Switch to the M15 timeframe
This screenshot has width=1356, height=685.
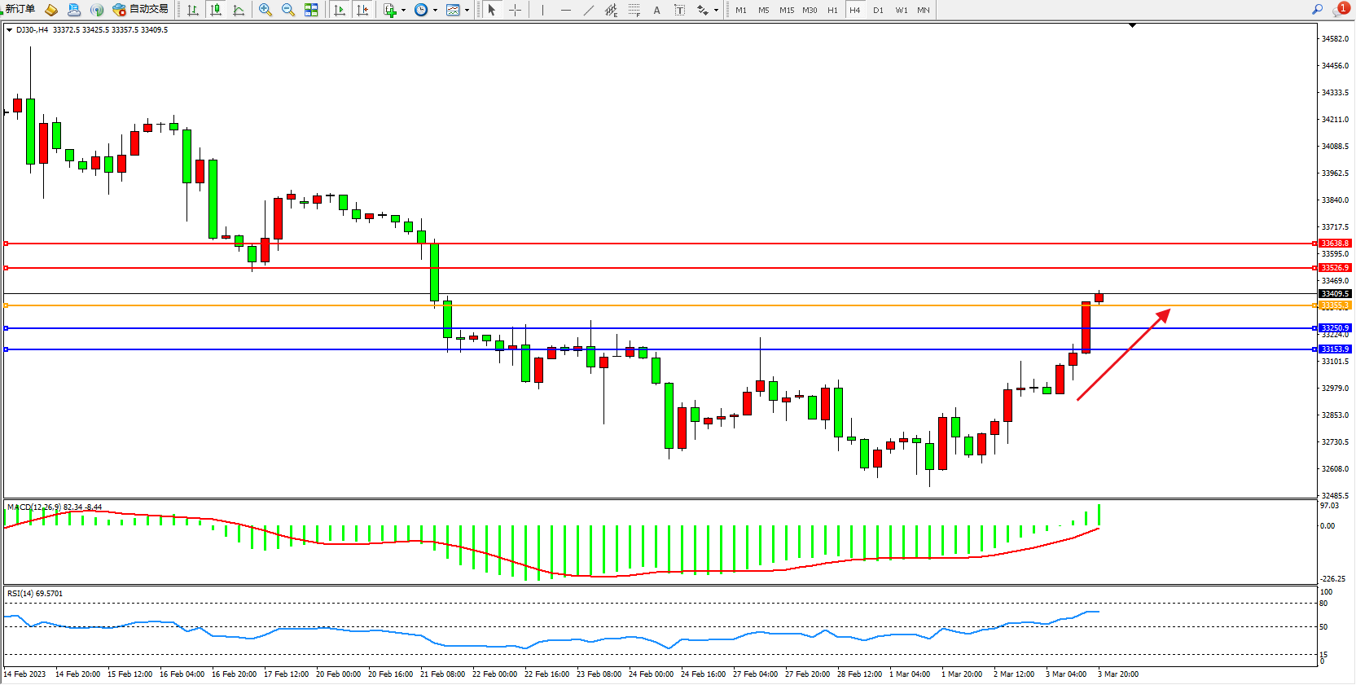pyautogui.click(x=786, y=10)
